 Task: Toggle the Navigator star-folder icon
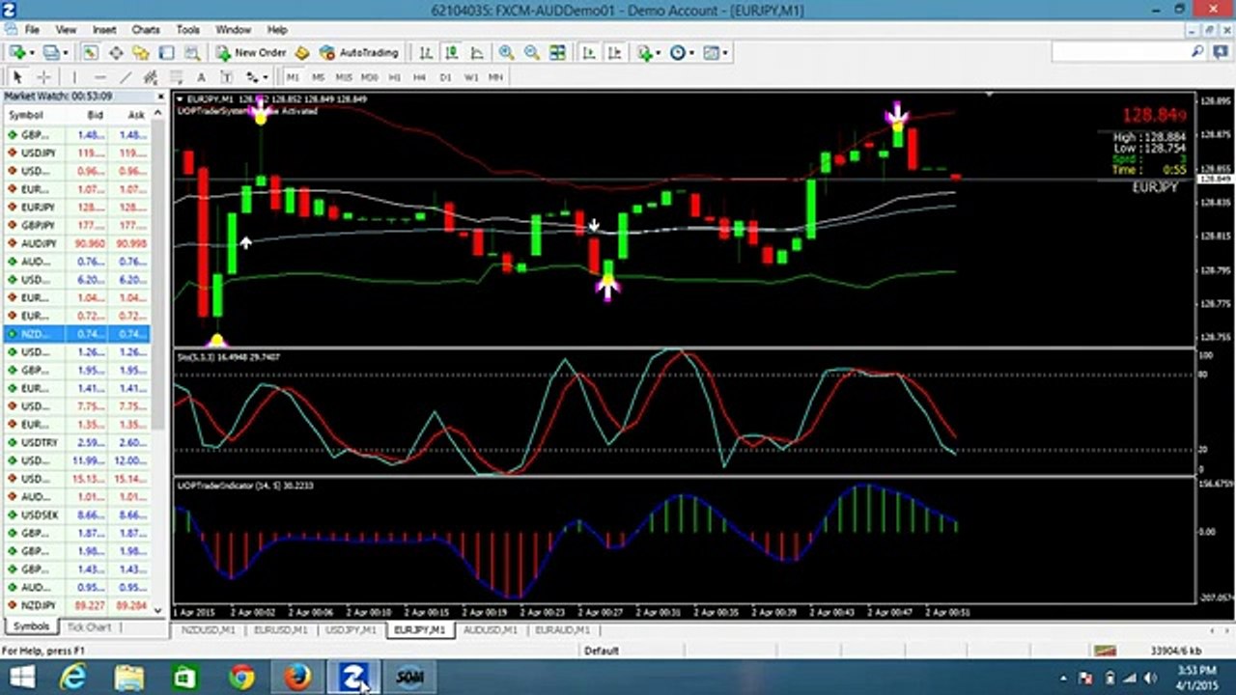[x=141, y=52]
